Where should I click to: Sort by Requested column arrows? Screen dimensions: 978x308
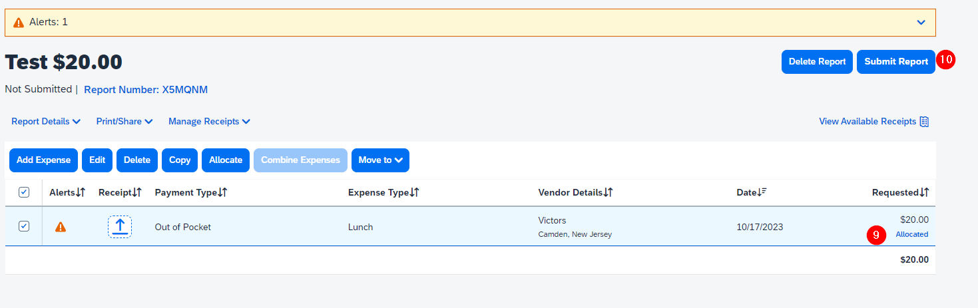tap(924, 192)
